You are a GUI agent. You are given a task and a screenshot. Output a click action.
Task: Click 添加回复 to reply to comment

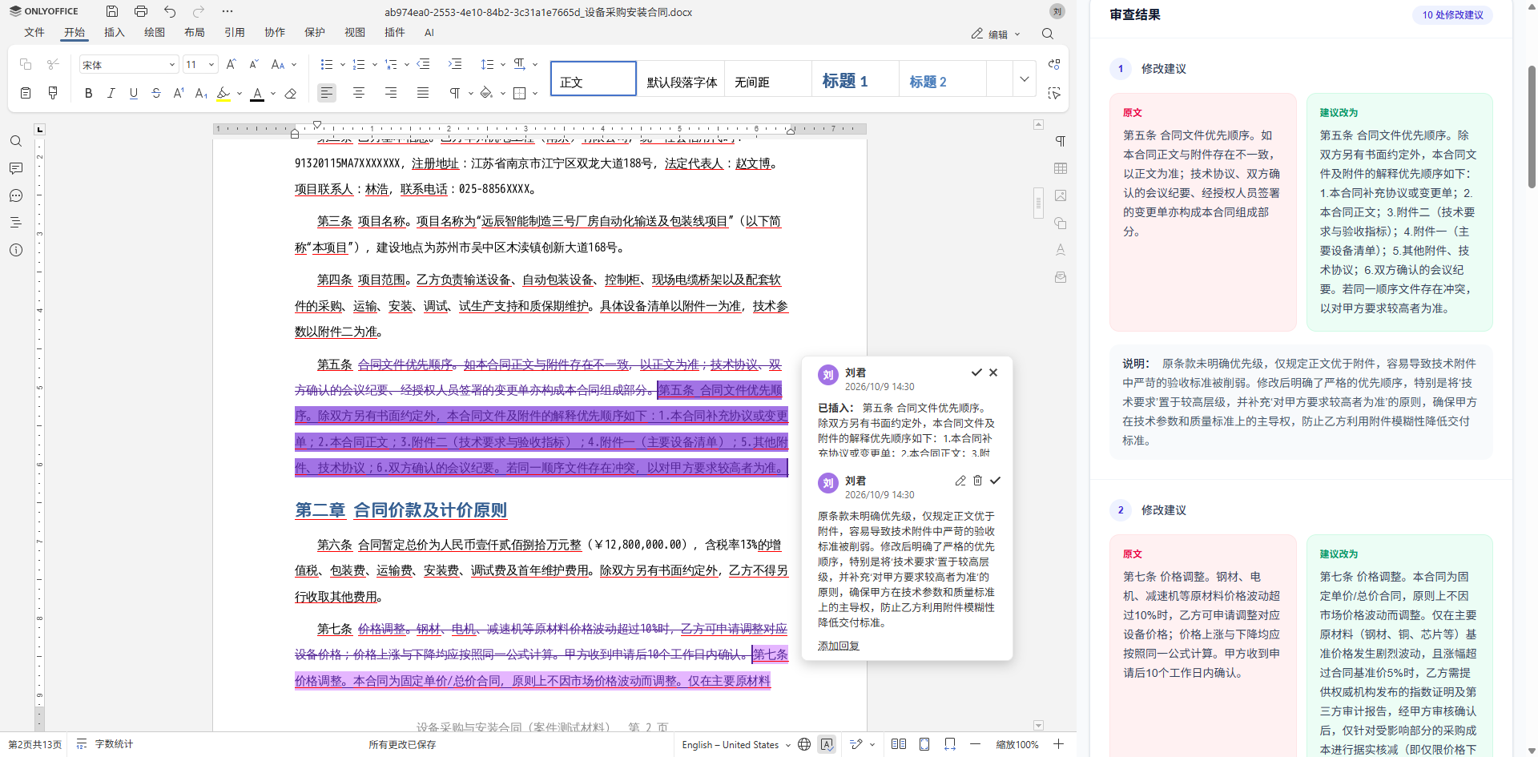tap(839, 646)
